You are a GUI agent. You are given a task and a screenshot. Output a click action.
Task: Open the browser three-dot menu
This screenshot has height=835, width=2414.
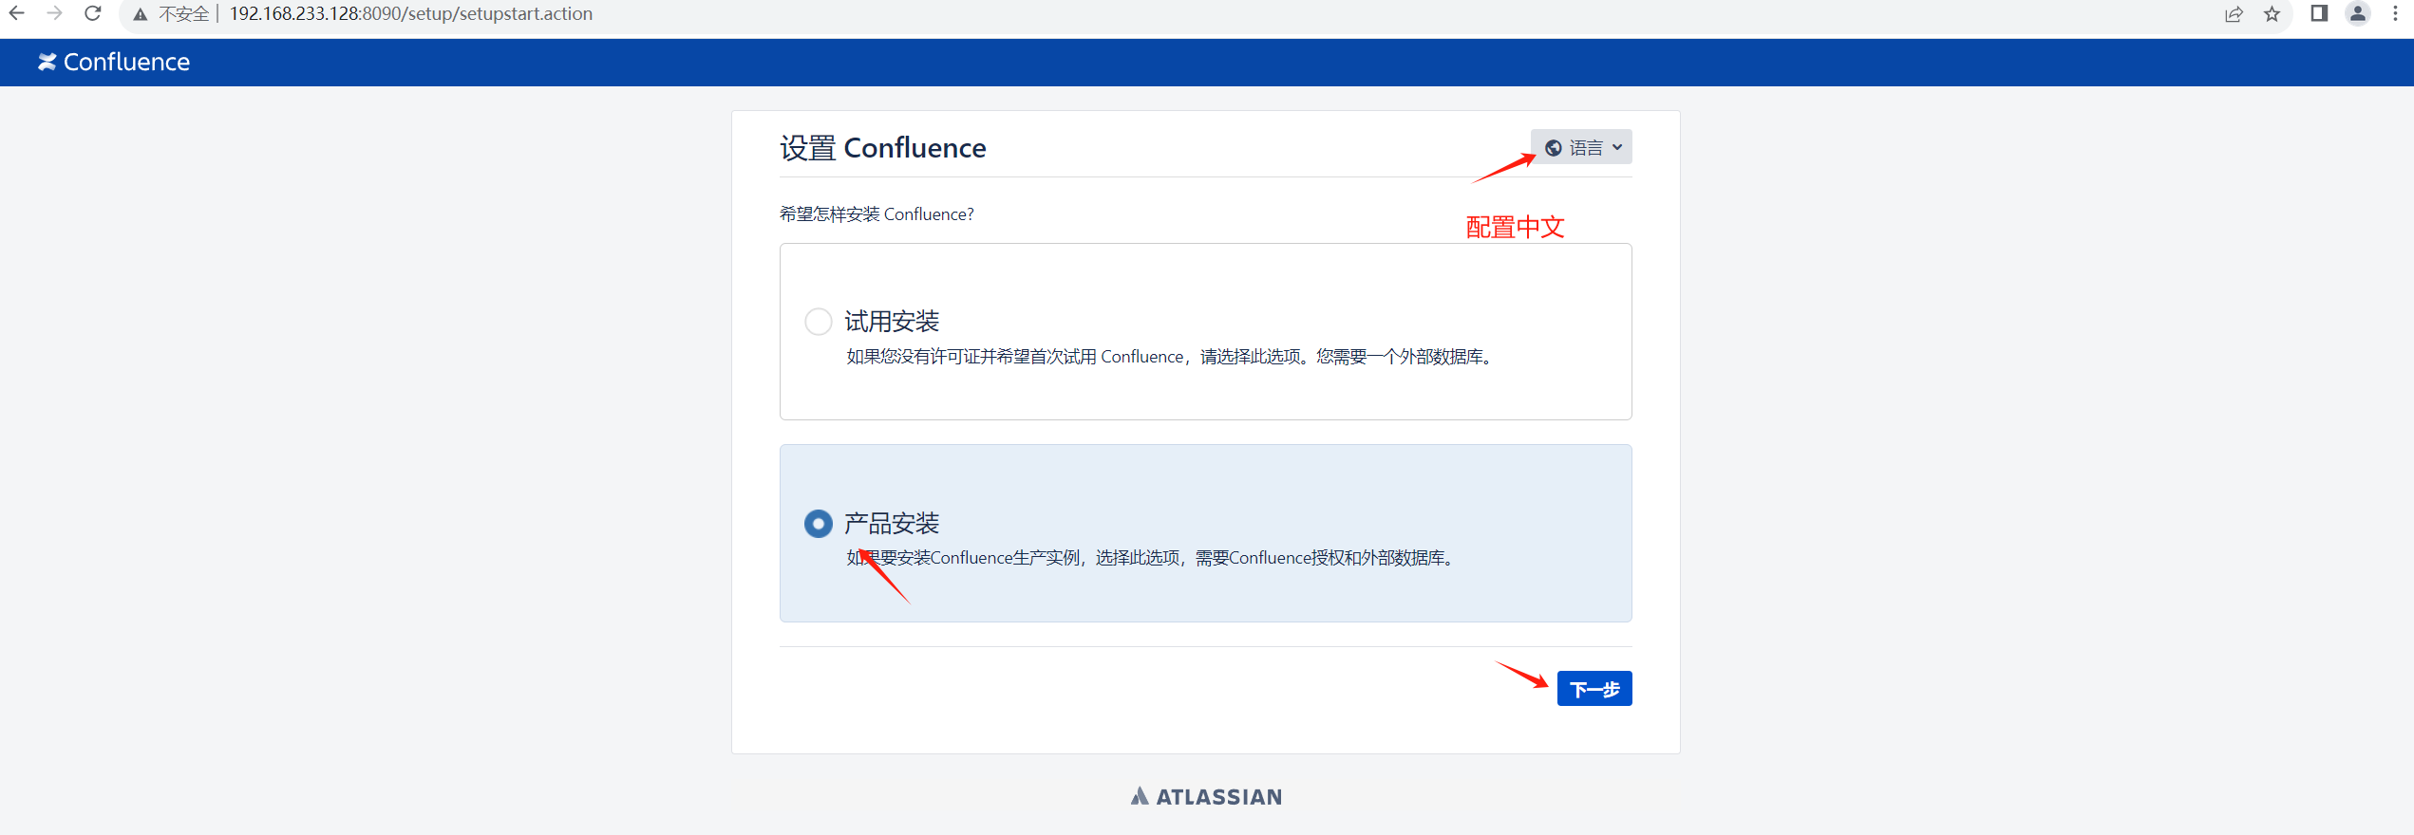click(2395, 13)
